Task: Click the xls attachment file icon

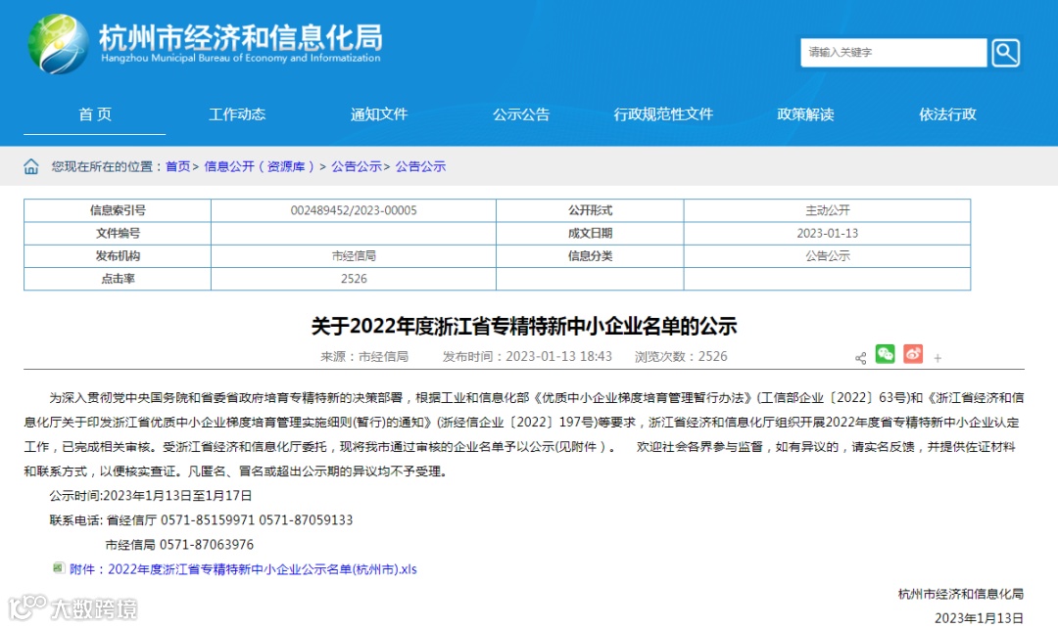Action: pos(59,568)
